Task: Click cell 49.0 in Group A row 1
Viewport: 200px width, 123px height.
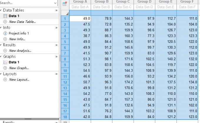Action: 80,18
